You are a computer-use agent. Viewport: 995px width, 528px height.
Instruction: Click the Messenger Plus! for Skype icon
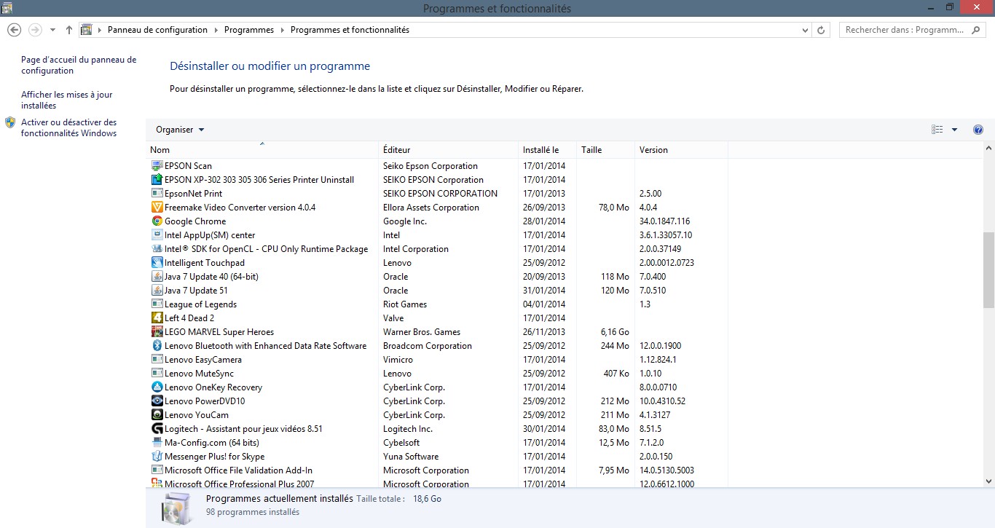pos(157,457)
